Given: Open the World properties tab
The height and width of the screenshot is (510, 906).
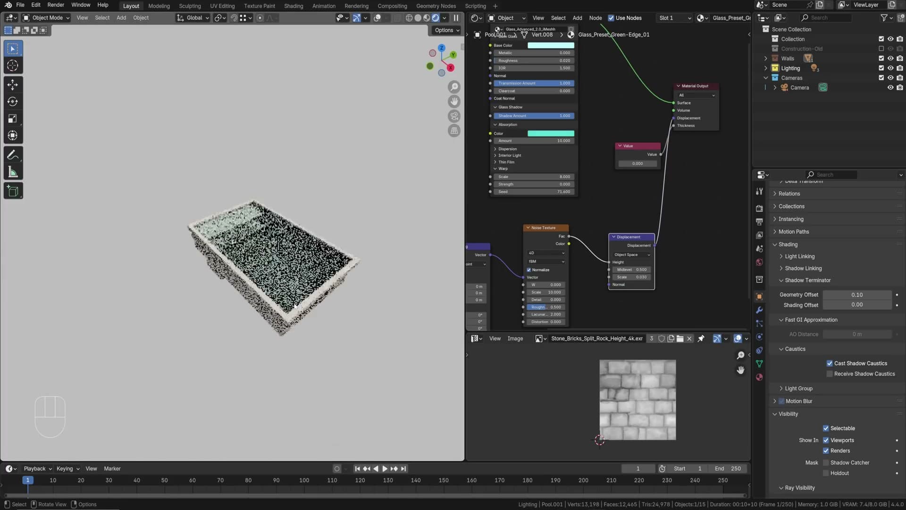Looking at the screenshot, I should point(759,263).
